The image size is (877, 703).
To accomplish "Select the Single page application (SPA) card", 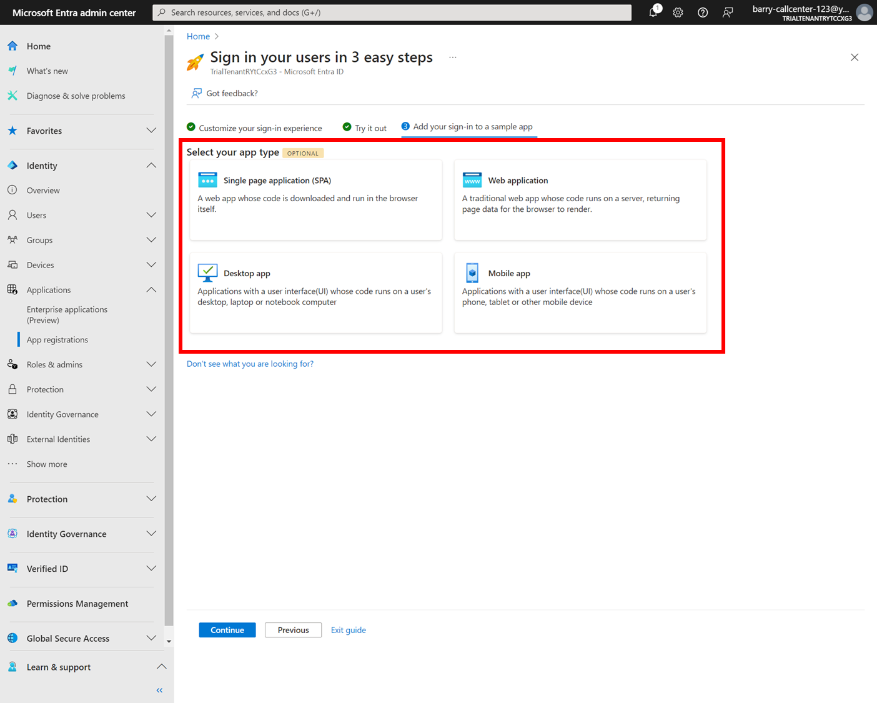I will (x=316, y=200).
